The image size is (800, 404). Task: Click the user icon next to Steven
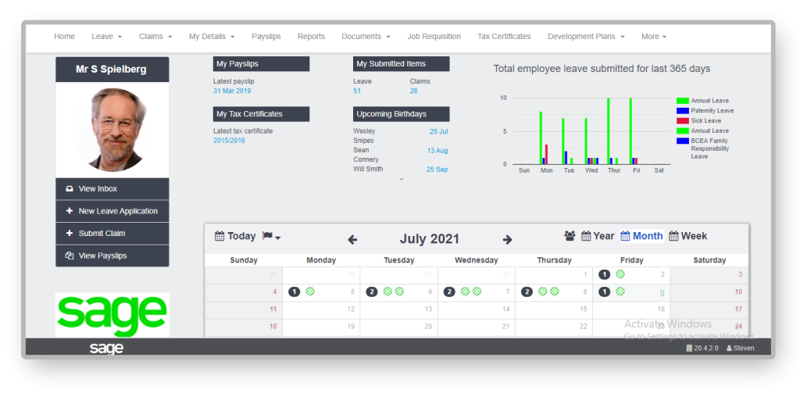coord(729,349)
